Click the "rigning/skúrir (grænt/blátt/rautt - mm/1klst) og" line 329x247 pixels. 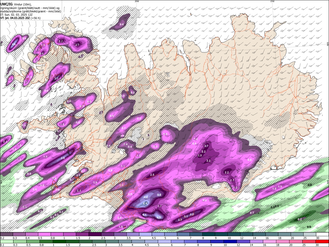coord(30,8)
